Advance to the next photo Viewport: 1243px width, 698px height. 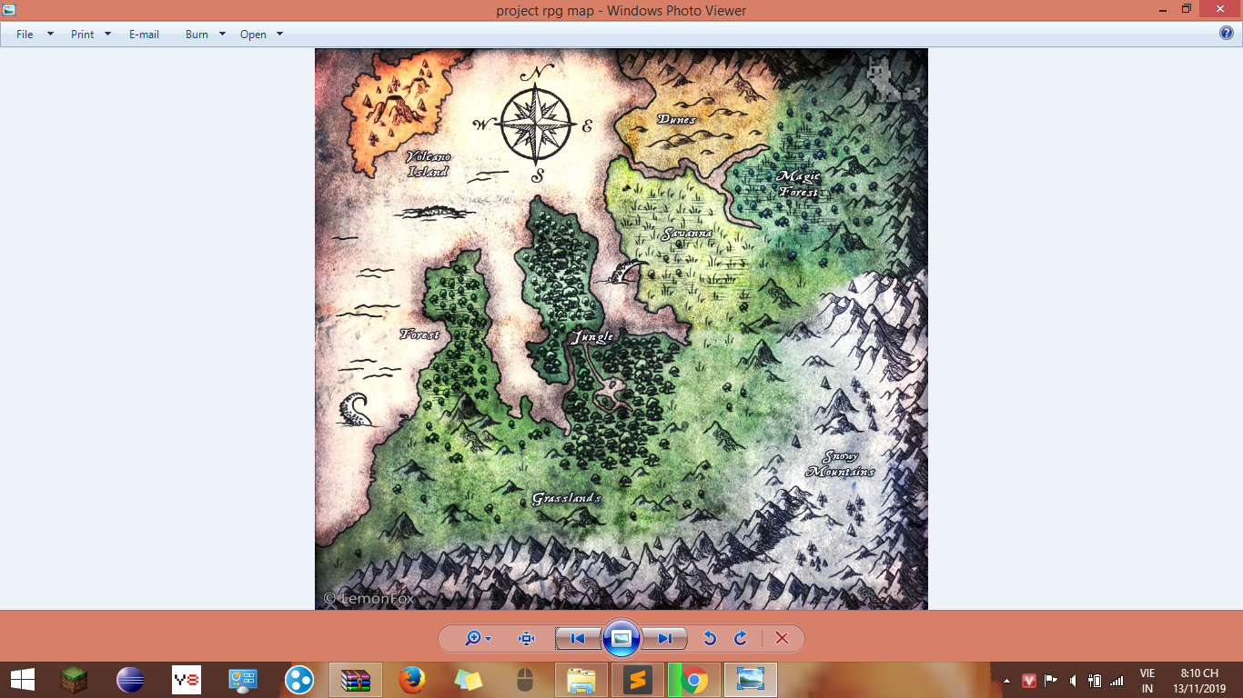[x=664, y=638]
